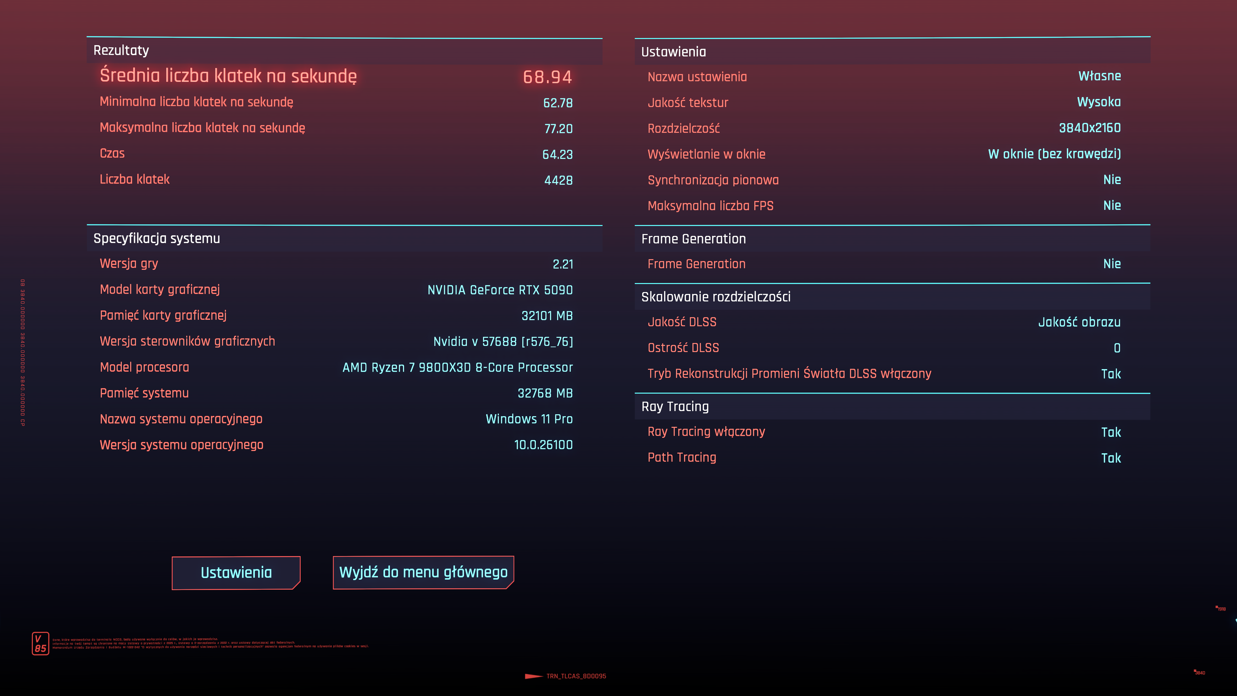Click the Rozdzielczość value 3840x2160
The width and height of the screenshot is (1237, 696).
click(x=1089, y=128)
